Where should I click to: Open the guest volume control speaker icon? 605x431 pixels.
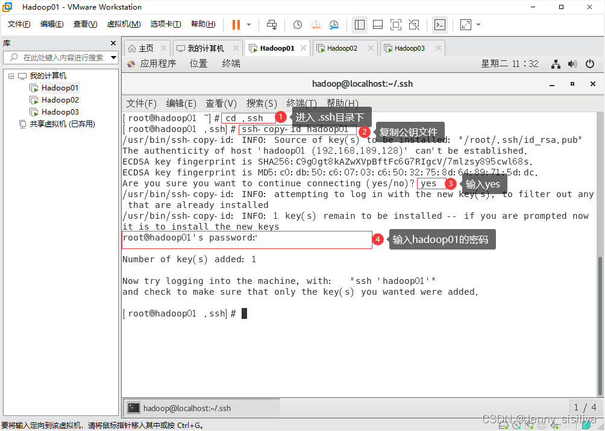pos(572,63)
